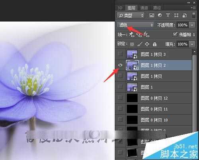This screenshot has width=199, height=160.
Task: Click the unify layer position icon
Action: pos(132,35)
